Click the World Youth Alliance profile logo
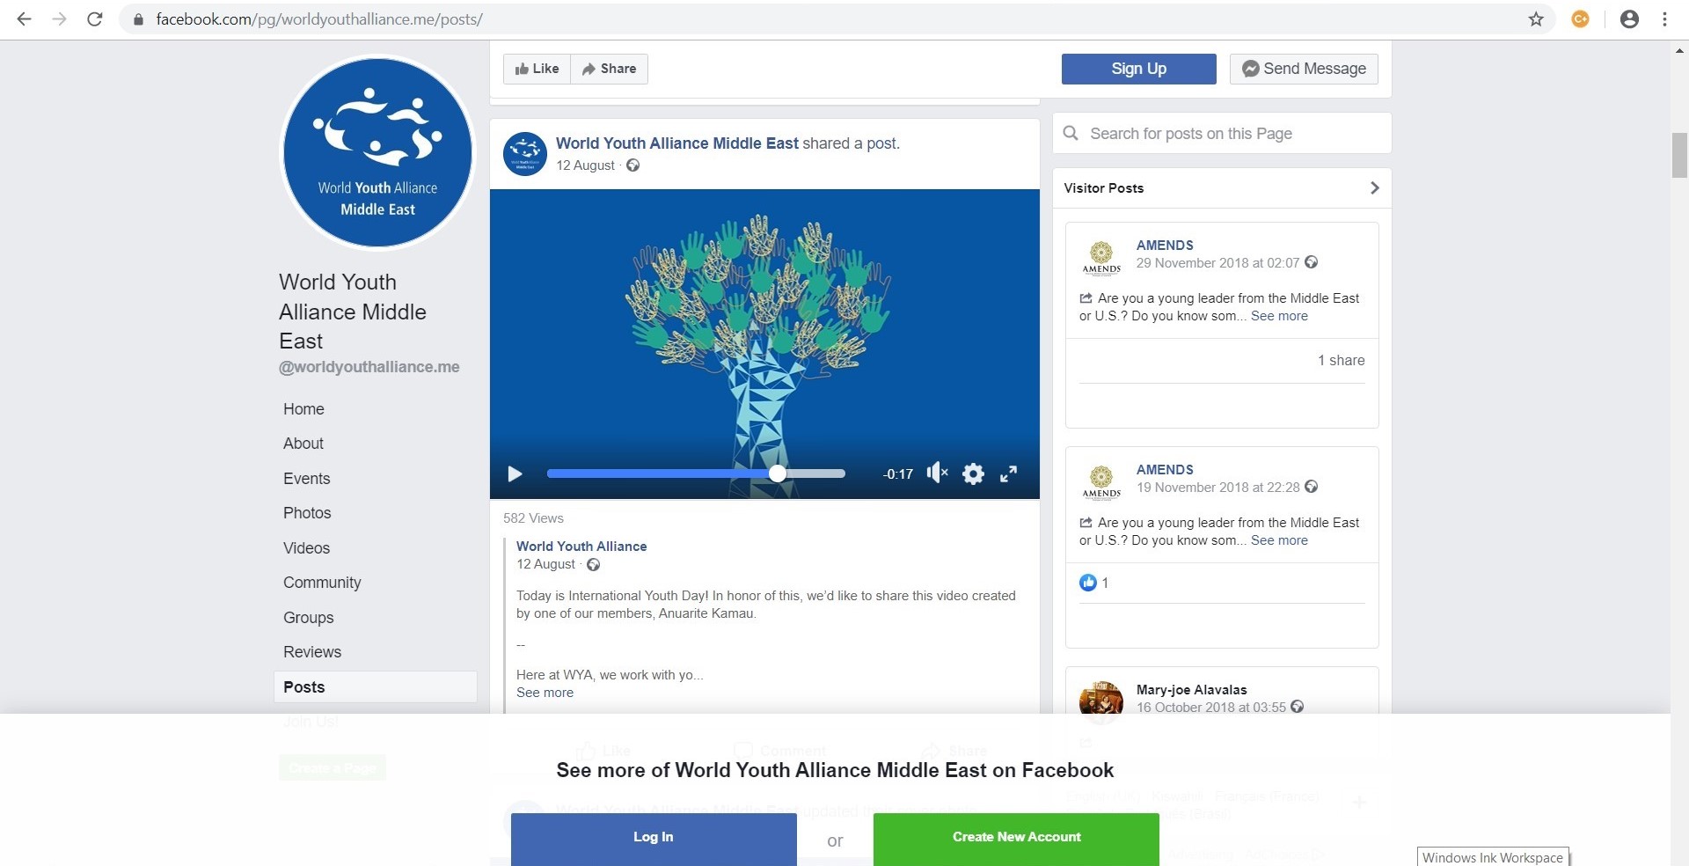The image size is (1689, 866). (x=377, y=153)
